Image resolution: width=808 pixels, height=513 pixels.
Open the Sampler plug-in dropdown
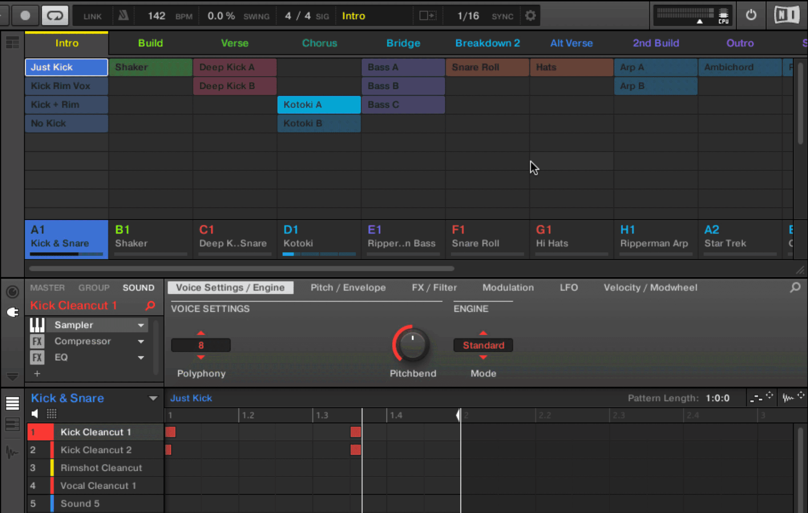(x=140, y=324)
